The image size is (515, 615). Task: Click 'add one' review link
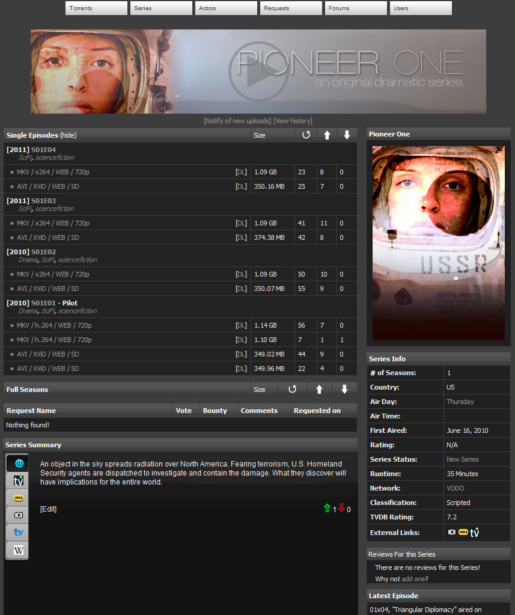pos(413,579)
